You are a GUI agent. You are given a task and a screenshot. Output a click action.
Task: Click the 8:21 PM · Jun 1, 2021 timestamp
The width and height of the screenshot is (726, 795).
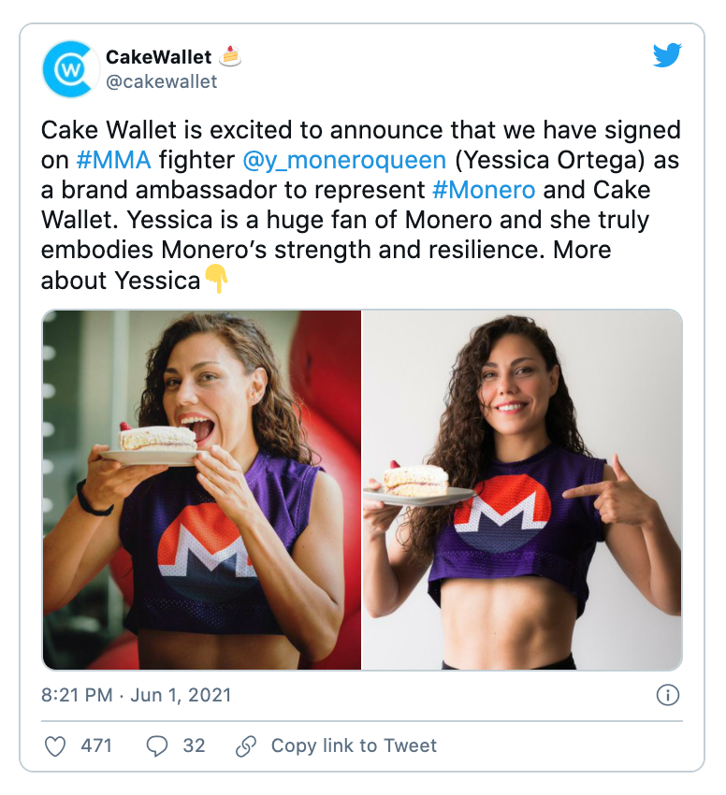(137, 695)
